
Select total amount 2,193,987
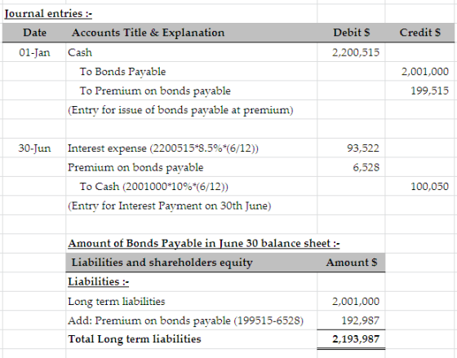coord(356,339)
